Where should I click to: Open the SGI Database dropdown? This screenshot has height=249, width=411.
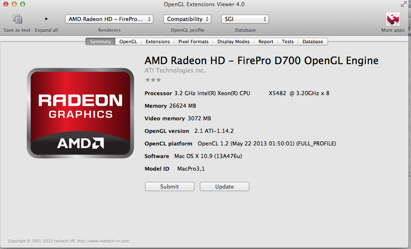click(245, 19)
